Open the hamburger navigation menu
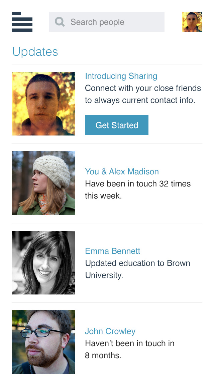 point(22,22)
